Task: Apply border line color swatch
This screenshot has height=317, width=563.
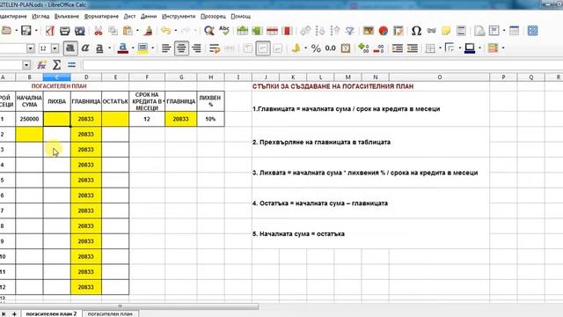Action: click(470, 48)
